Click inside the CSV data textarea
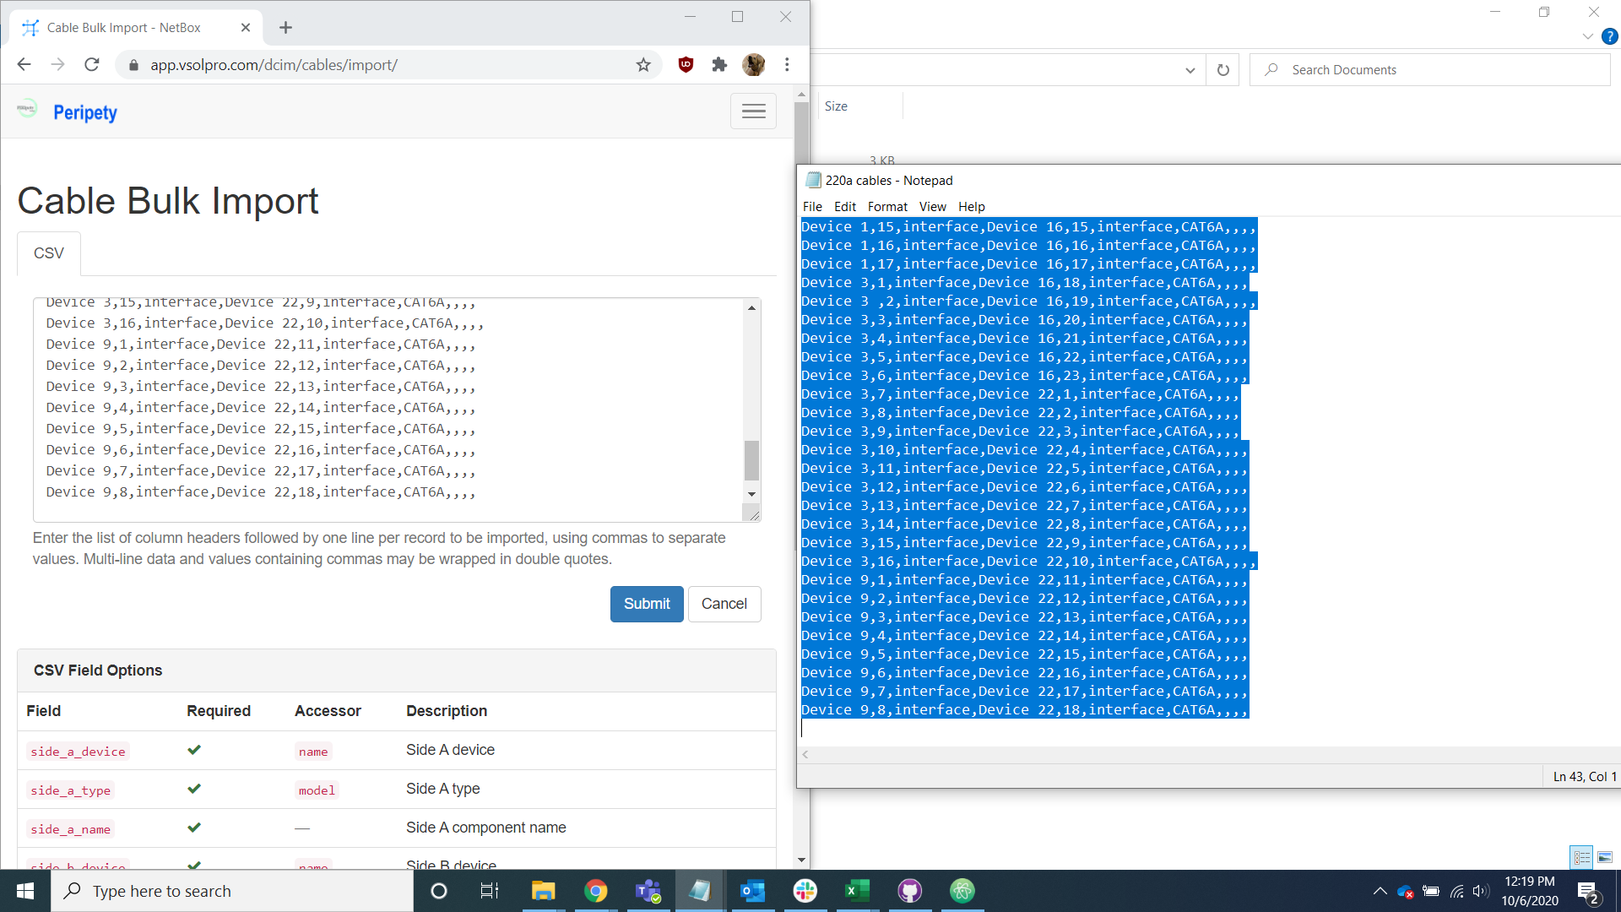 click(x=388, y=410)
